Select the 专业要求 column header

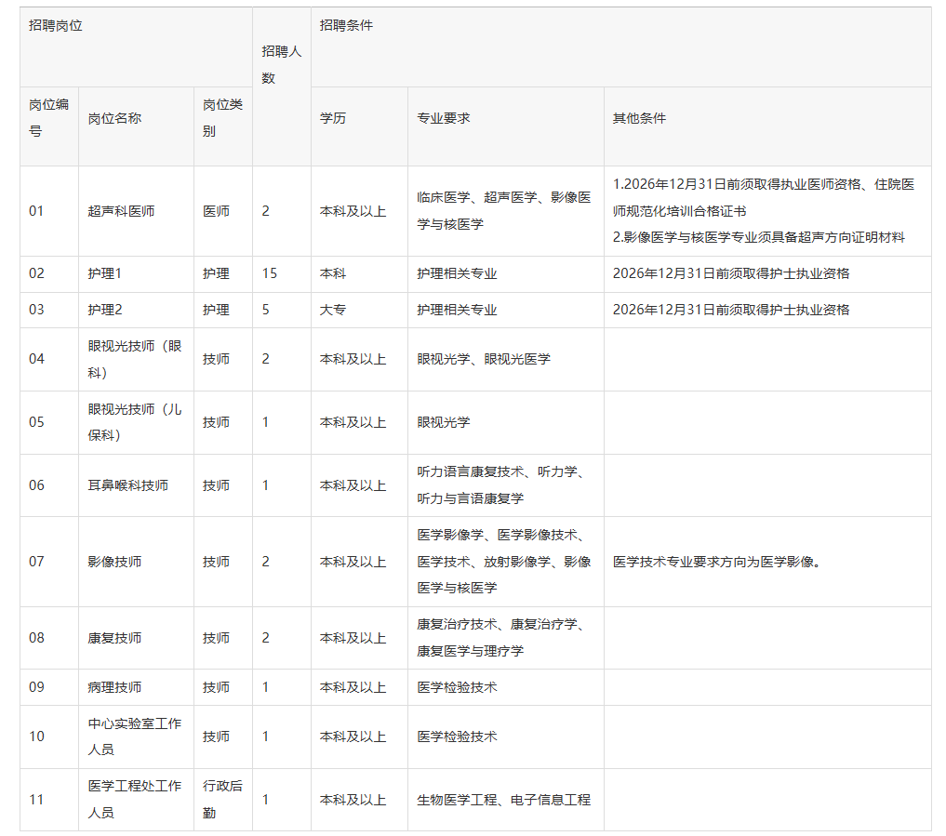(x=444, y=119)
